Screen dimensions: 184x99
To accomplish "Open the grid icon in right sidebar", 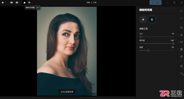I will (181, 49).
